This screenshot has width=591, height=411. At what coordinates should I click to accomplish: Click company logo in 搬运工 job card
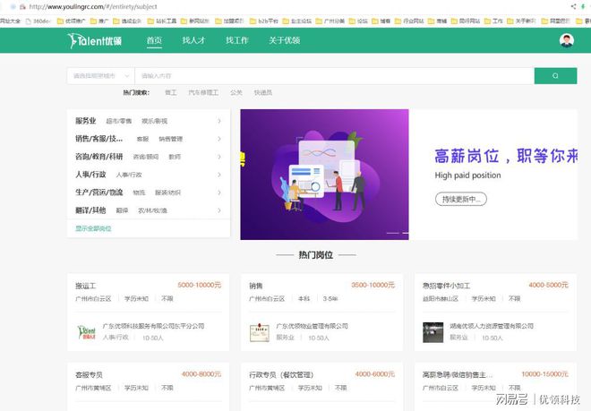[x=86, y=332]
